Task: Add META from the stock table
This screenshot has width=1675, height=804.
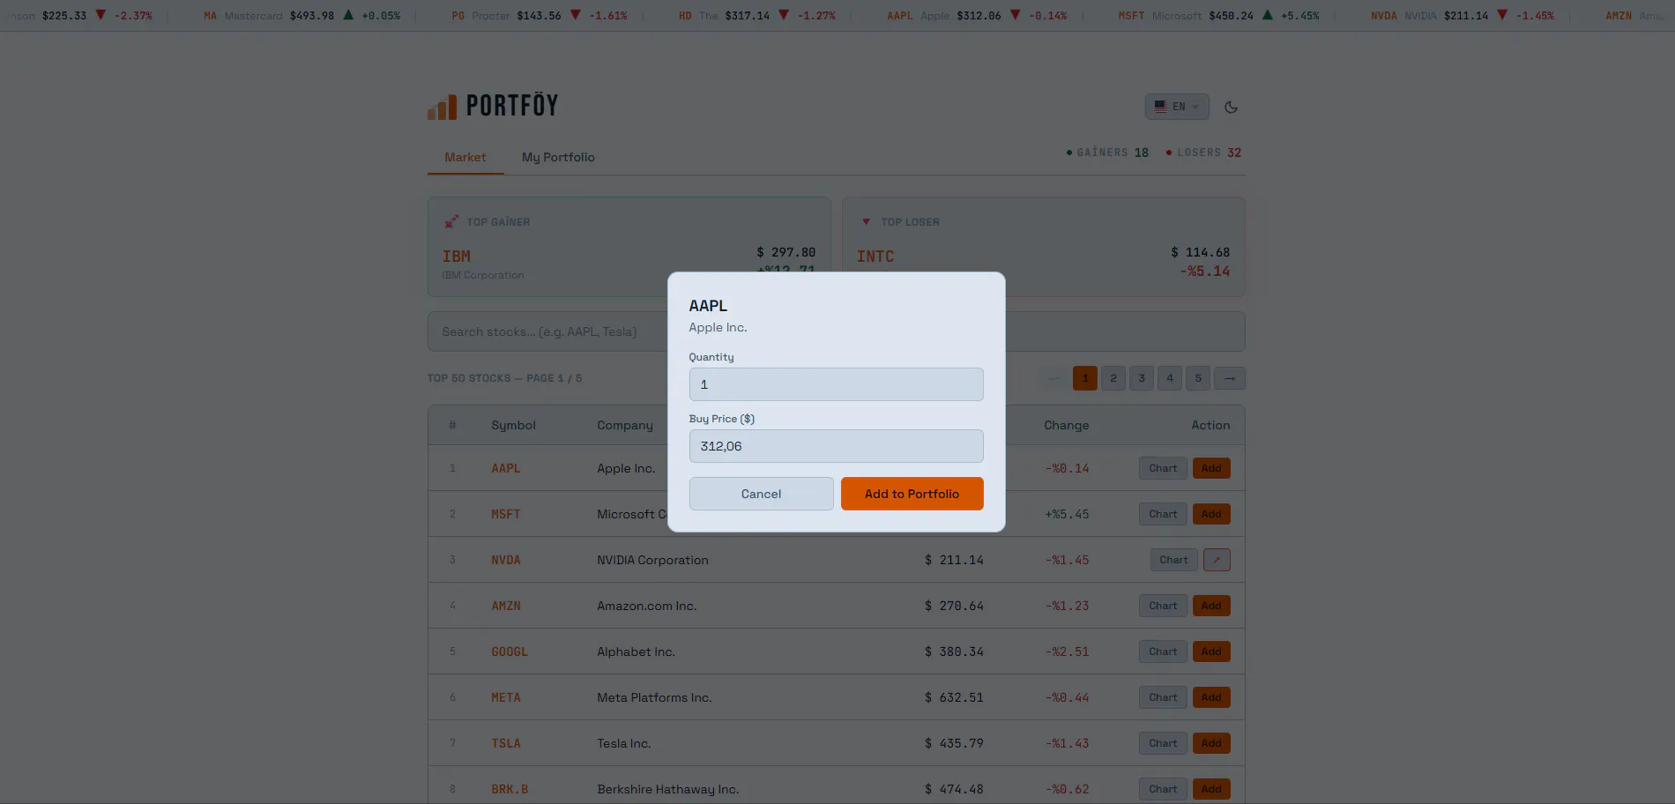Action: pyautogui.click(x=1211, y=697)
